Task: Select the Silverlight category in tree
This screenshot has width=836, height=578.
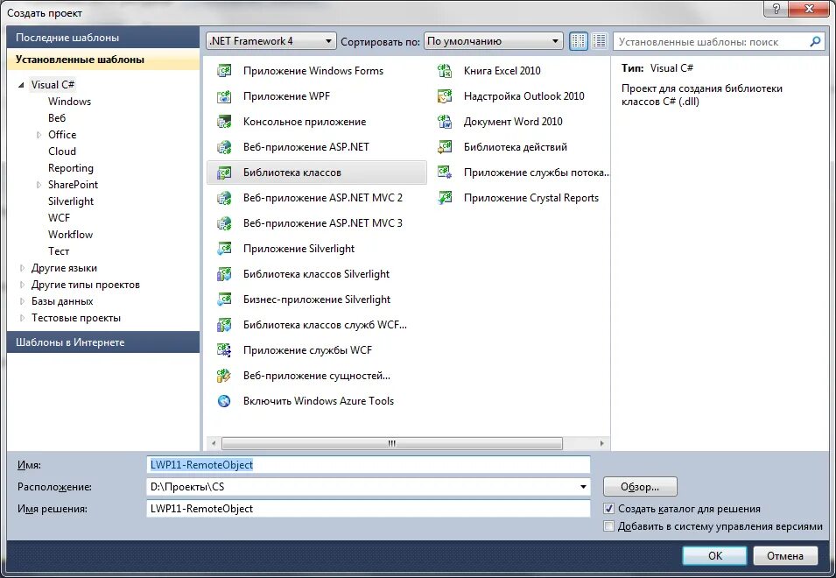Action: coord(71,201)
